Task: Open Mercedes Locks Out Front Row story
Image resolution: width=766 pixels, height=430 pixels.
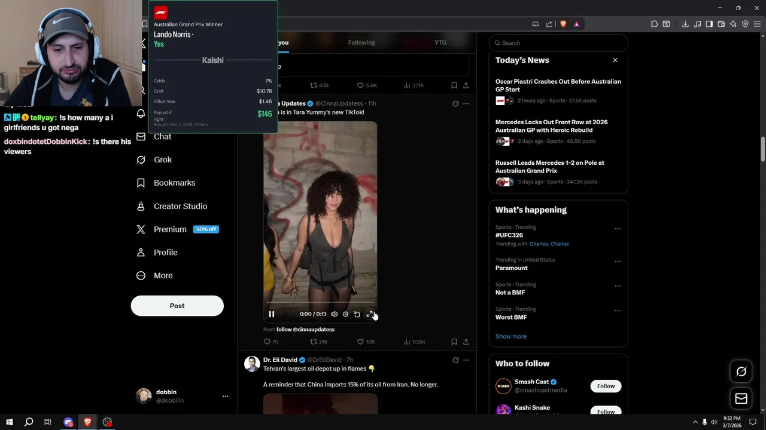Action: click(558, 131)
